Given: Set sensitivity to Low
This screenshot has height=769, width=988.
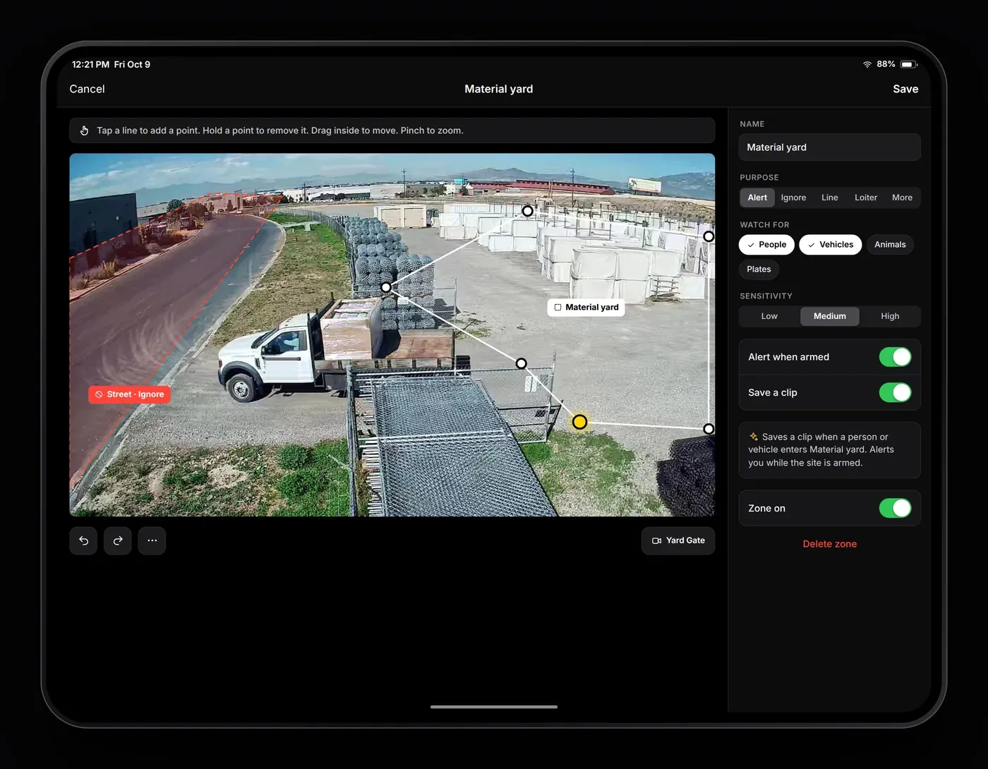Looking at the screenshot, I should tap(769, 316).
